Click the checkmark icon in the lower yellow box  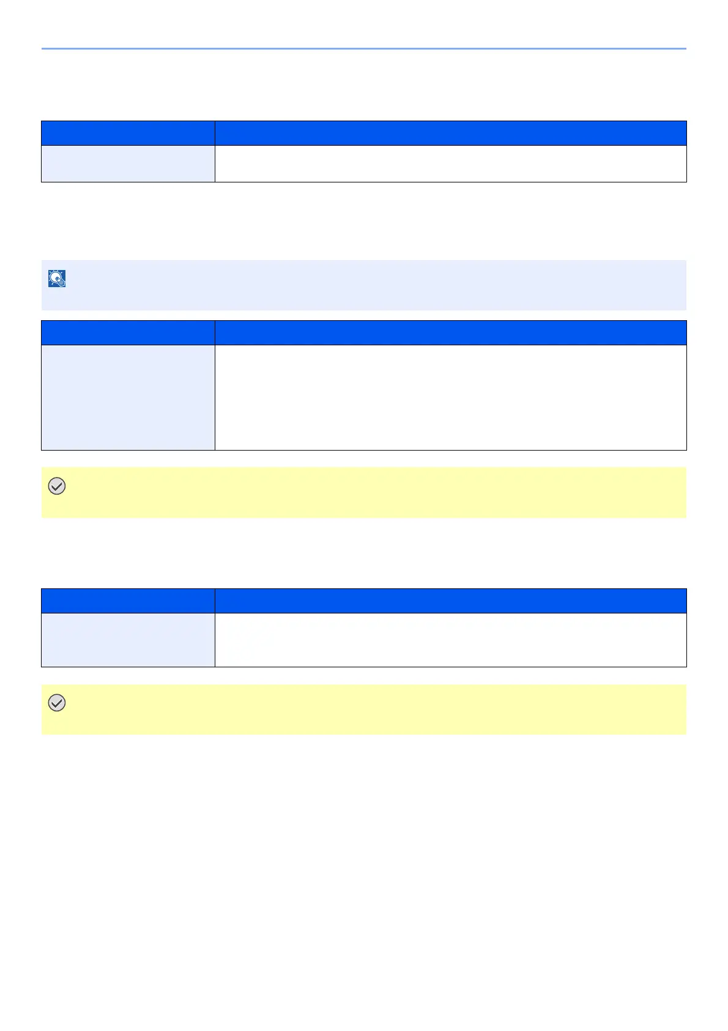click(57, 703)
